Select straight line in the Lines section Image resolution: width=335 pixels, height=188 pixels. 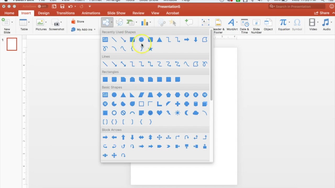click(x=105, y=64)
